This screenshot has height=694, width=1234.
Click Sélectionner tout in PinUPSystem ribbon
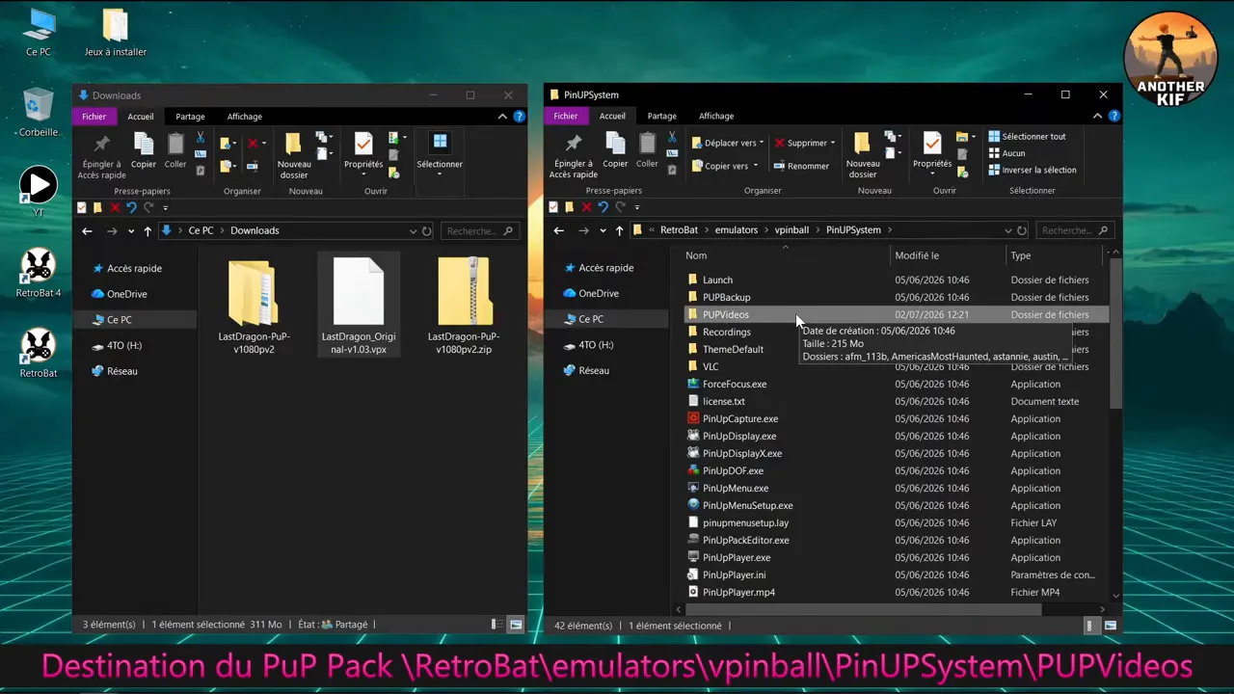click(x=1027, y=137)
